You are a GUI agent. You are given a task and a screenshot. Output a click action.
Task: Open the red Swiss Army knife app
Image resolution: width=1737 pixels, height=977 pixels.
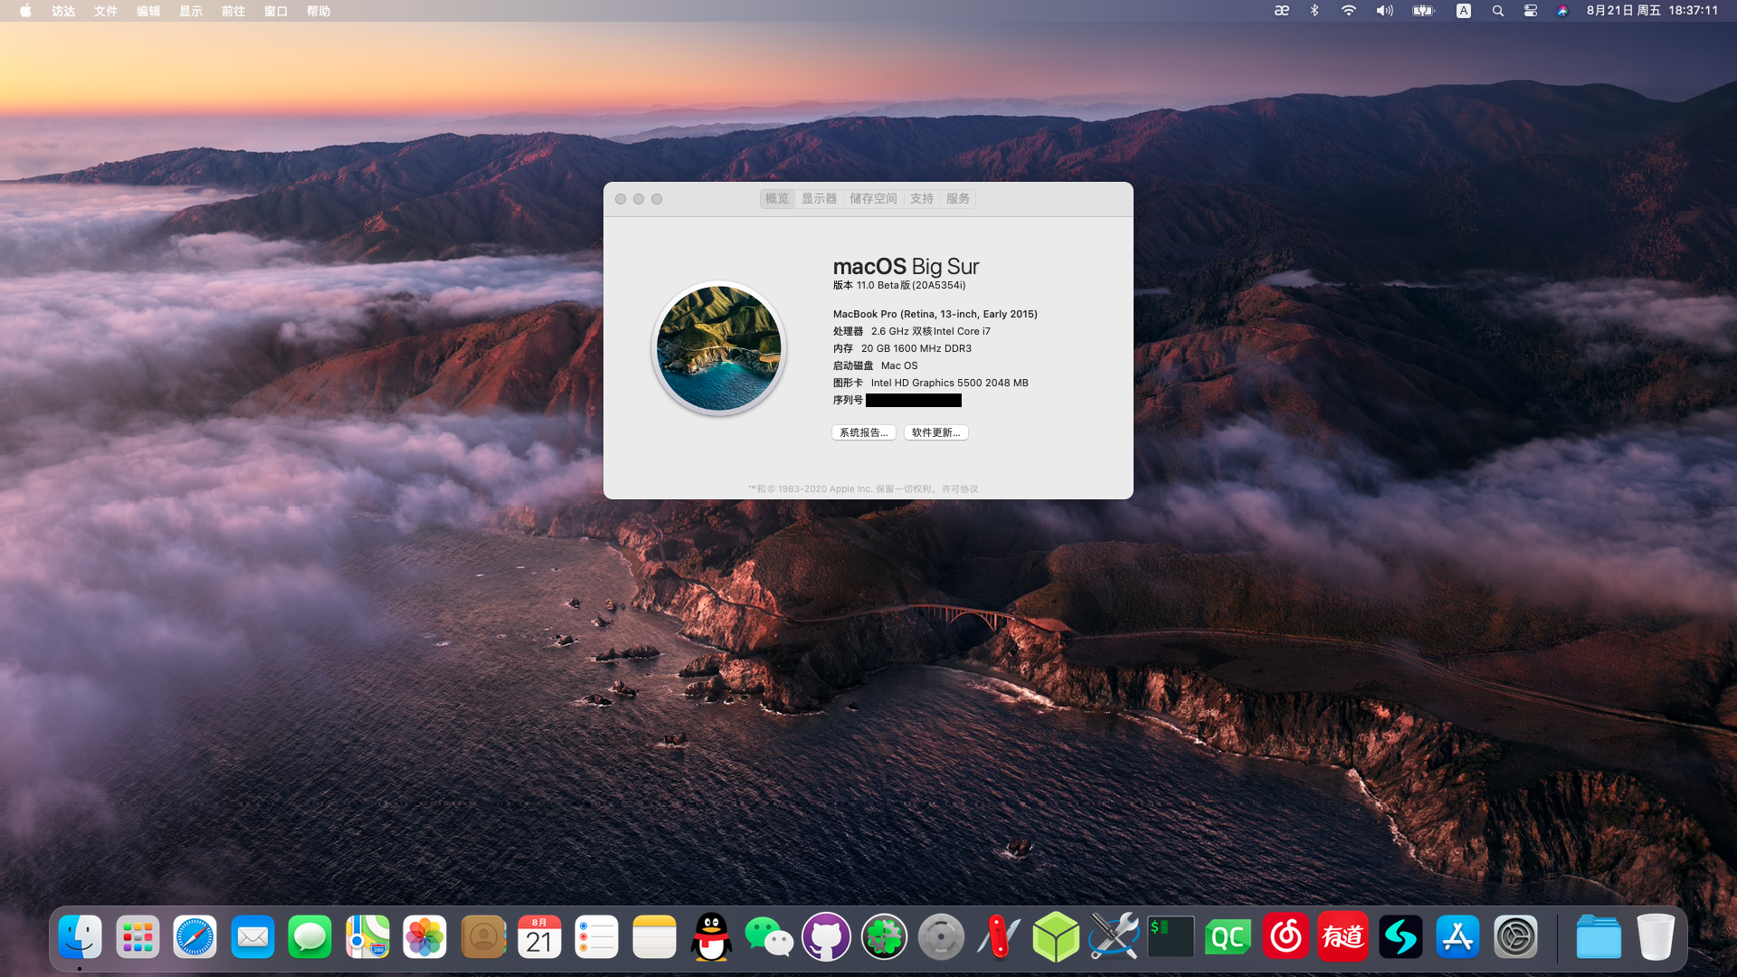coord(999,937)
